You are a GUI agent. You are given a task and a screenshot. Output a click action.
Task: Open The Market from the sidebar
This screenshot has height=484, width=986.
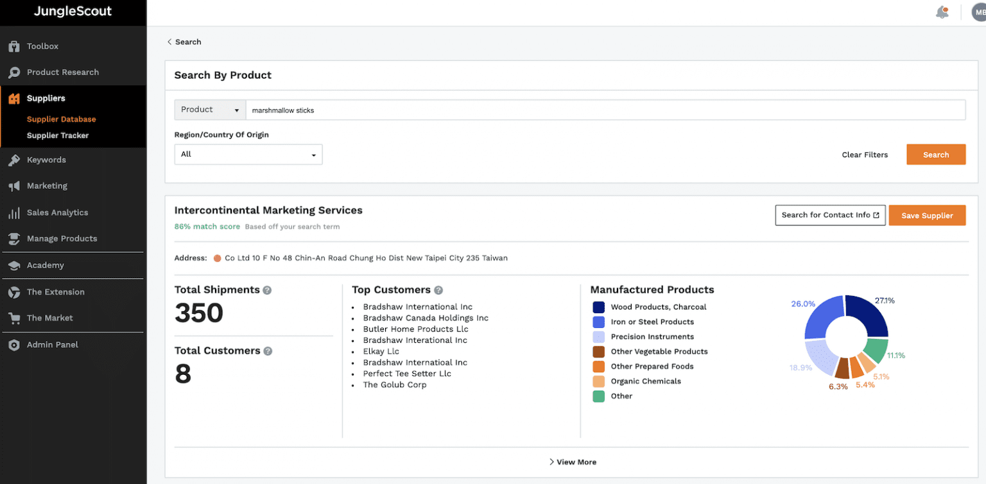(14, 318)
